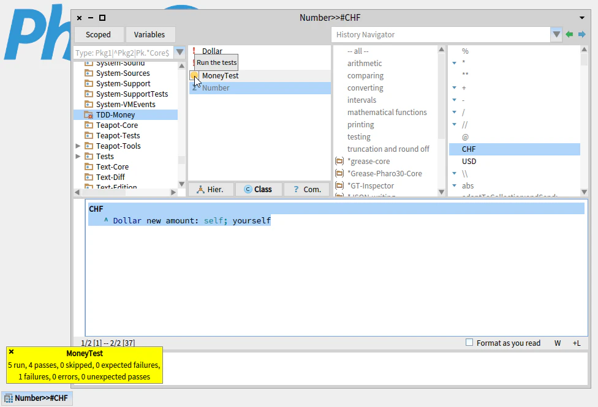Click the Variables button

pos(149,35)
